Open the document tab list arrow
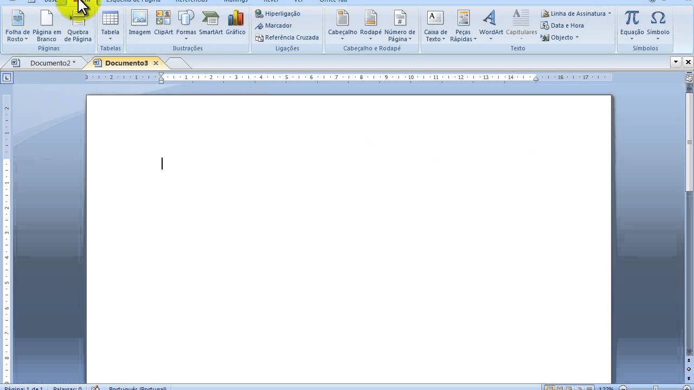 click(x=676, y=62)
